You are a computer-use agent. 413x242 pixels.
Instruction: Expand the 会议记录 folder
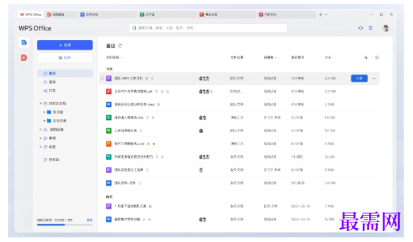(x=44, y=121)
